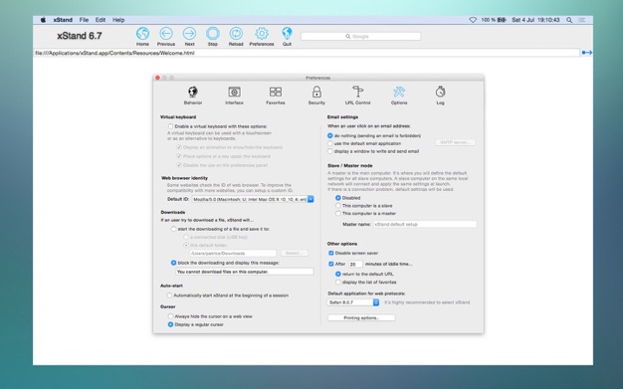The width and height of the screenshot is (623, 389).
Task: Open the Edit menu
Action: 101,20
